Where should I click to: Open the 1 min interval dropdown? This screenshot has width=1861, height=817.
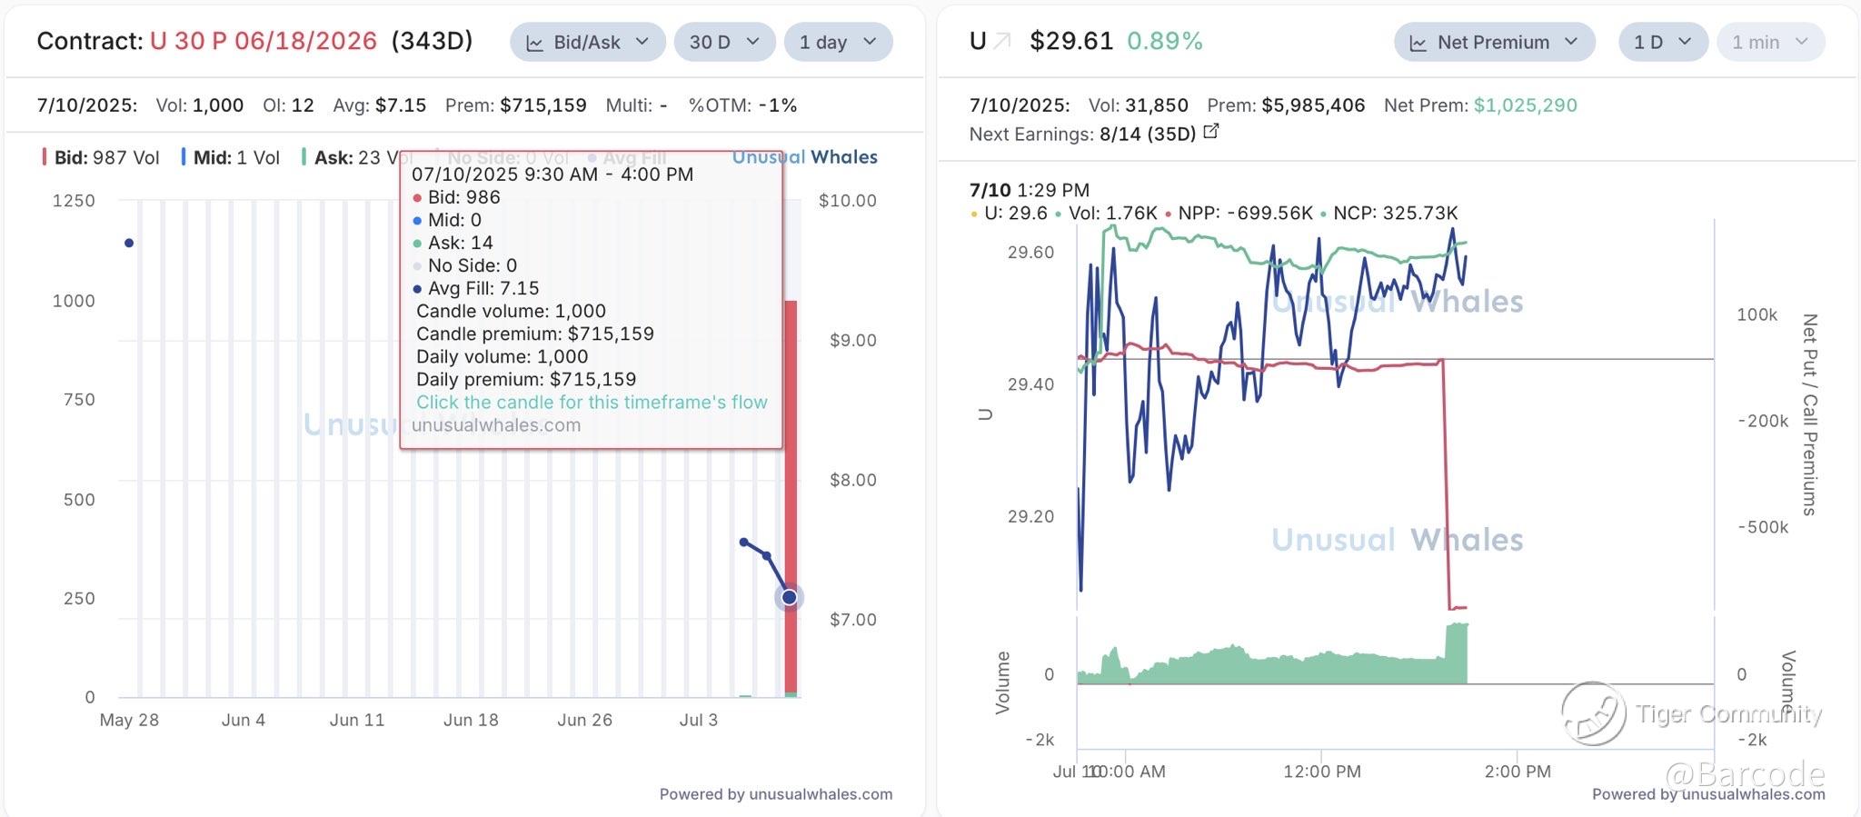click(x=1769, y=42)
